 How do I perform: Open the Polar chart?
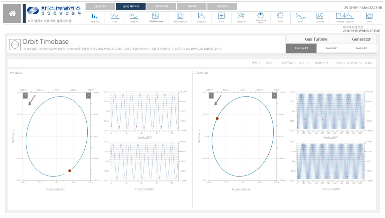280,18
